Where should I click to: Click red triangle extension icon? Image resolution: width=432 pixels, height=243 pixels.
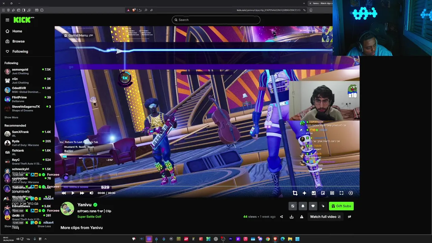pos(128,10)
